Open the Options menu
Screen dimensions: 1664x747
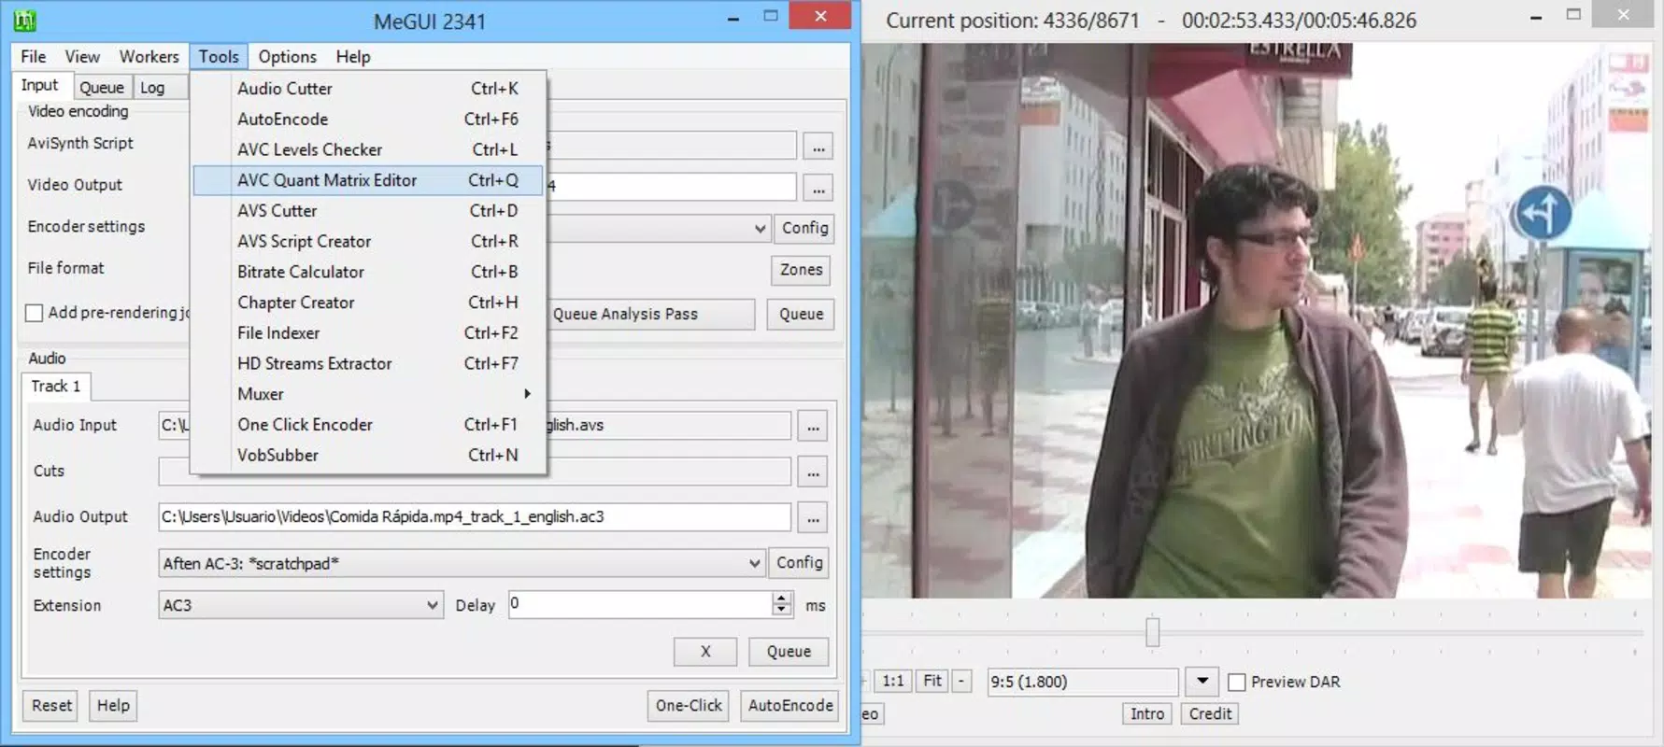pyautogui.click(x=287, y=56)
